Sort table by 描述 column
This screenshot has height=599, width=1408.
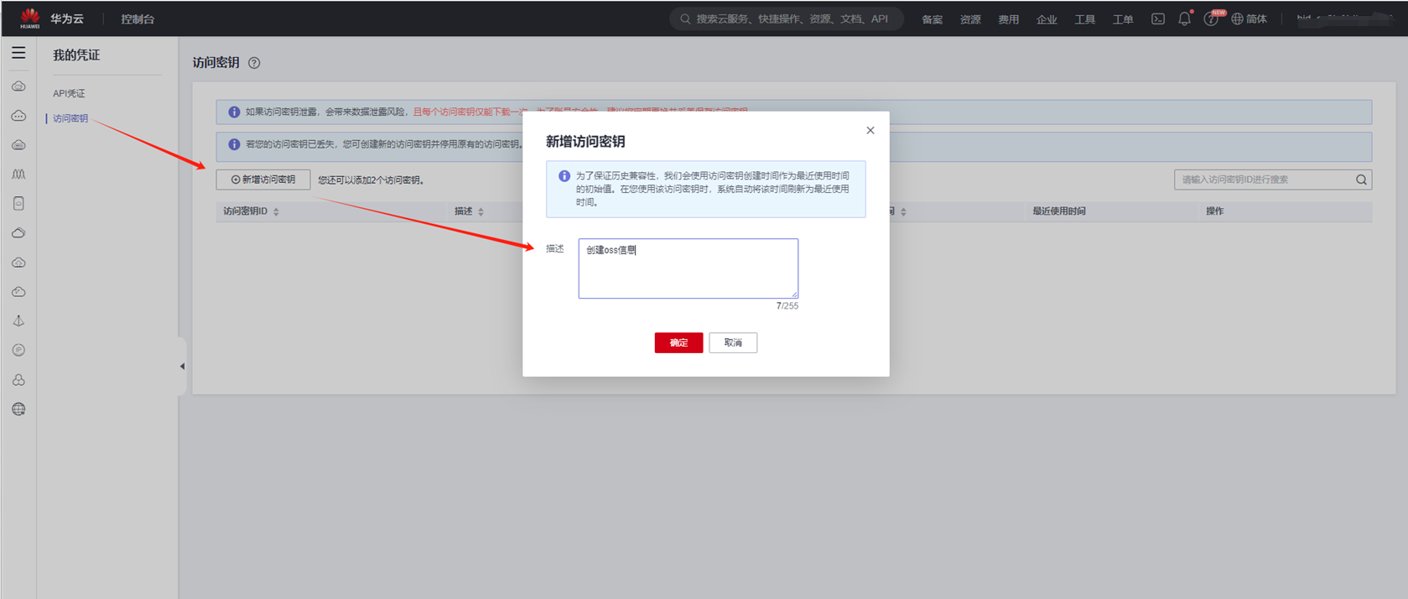pos(481,212)
